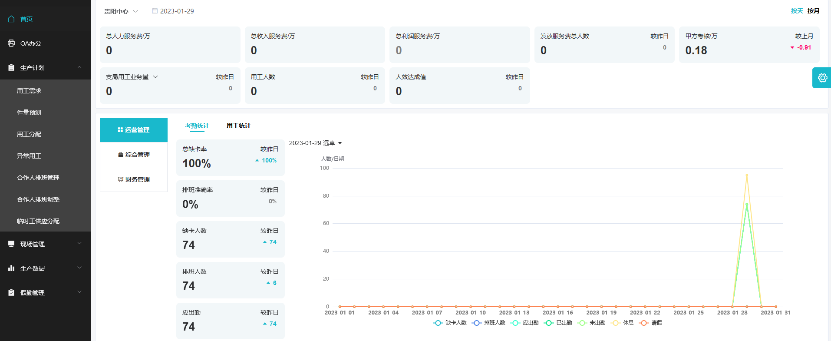The height and width of the screenshot is (341, 831).
Task: Switch view to 按天
Action: [797, 11]
